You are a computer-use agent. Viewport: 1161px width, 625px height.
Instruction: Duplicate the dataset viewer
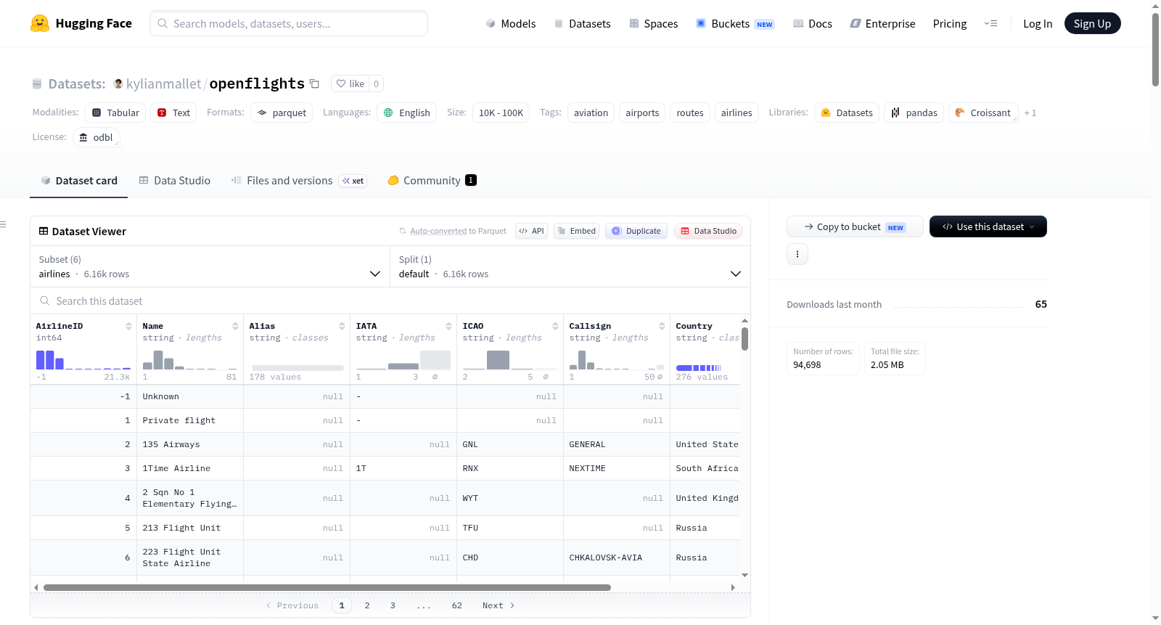636,231
